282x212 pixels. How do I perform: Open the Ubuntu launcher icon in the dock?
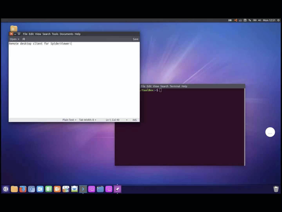6,189
